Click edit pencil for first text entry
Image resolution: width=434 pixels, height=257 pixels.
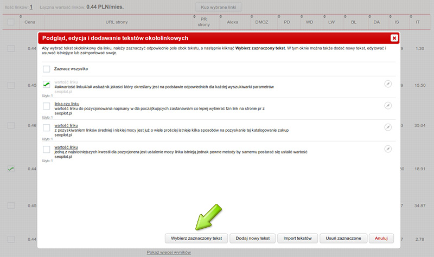tap(387, 84)
